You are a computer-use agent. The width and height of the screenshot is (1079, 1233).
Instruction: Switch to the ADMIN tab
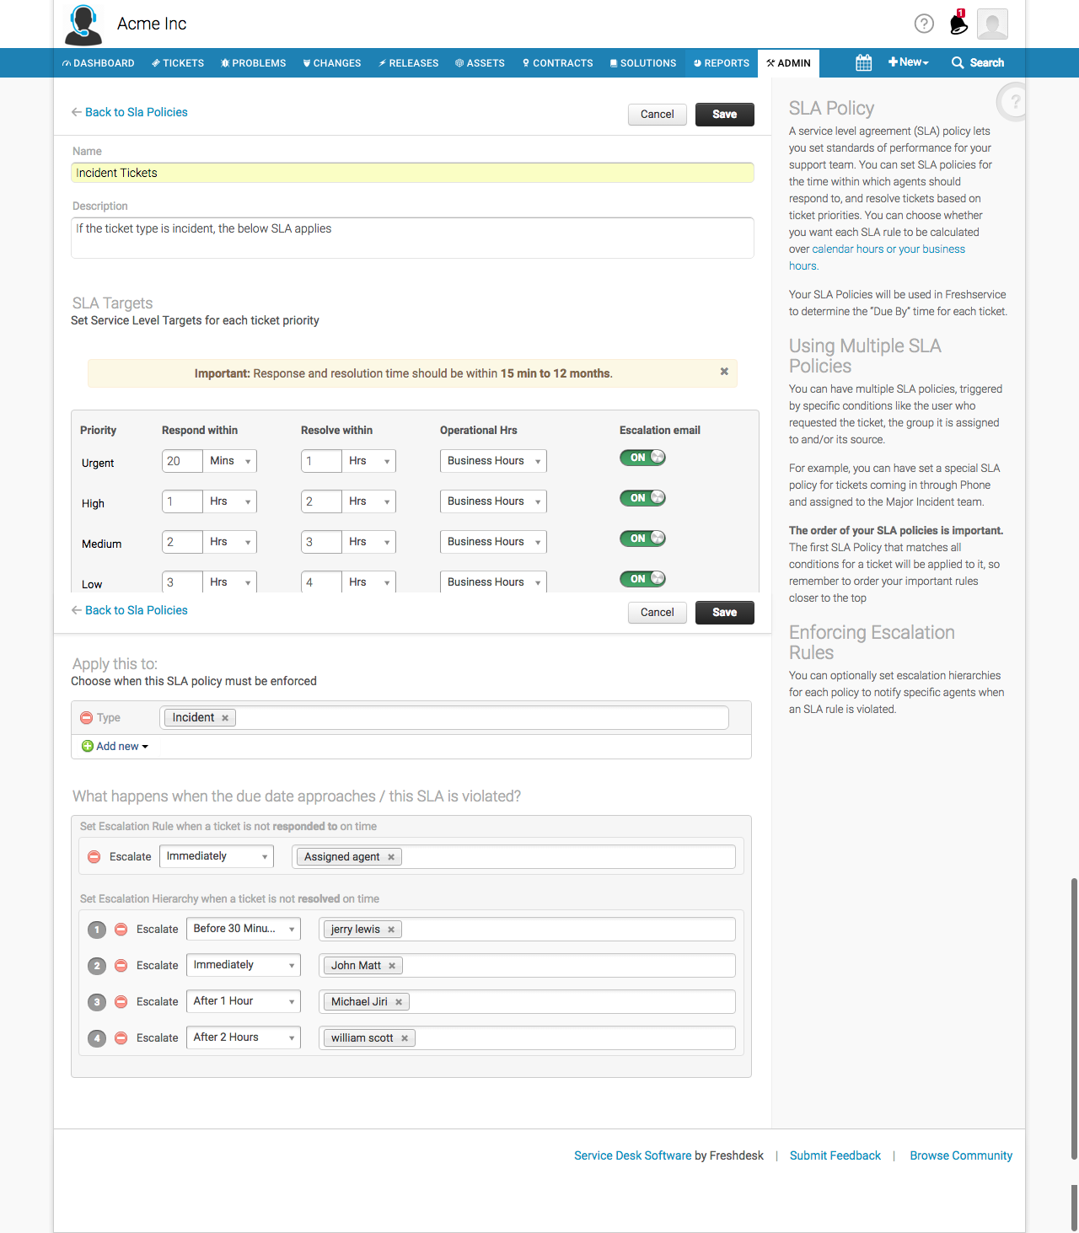coord(788,62)
